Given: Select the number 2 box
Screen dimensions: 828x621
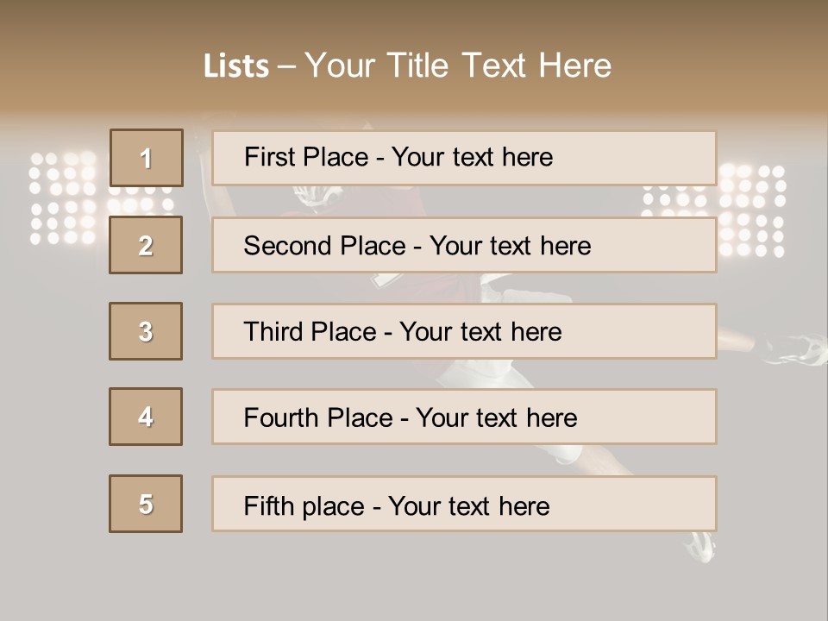Looking at the screenshot, I should click(x=146, y=245).
